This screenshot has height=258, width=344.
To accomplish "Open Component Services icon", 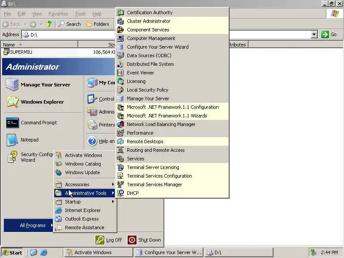I will [x=120, y=30].
